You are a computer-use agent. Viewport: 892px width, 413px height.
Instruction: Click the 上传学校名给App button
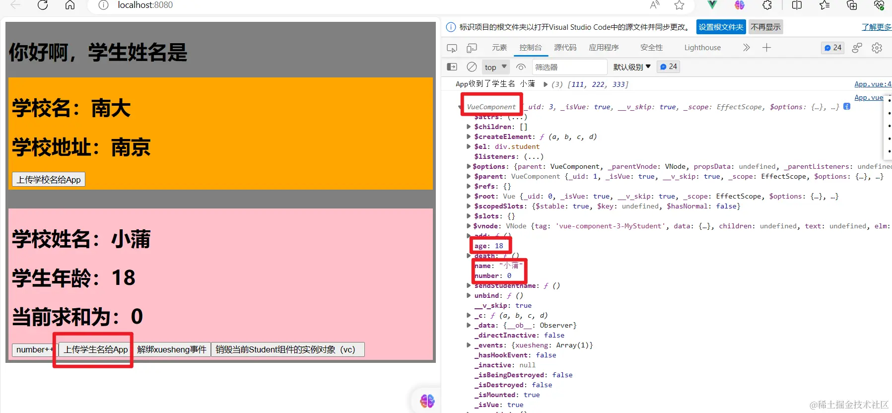click(49, 179)
